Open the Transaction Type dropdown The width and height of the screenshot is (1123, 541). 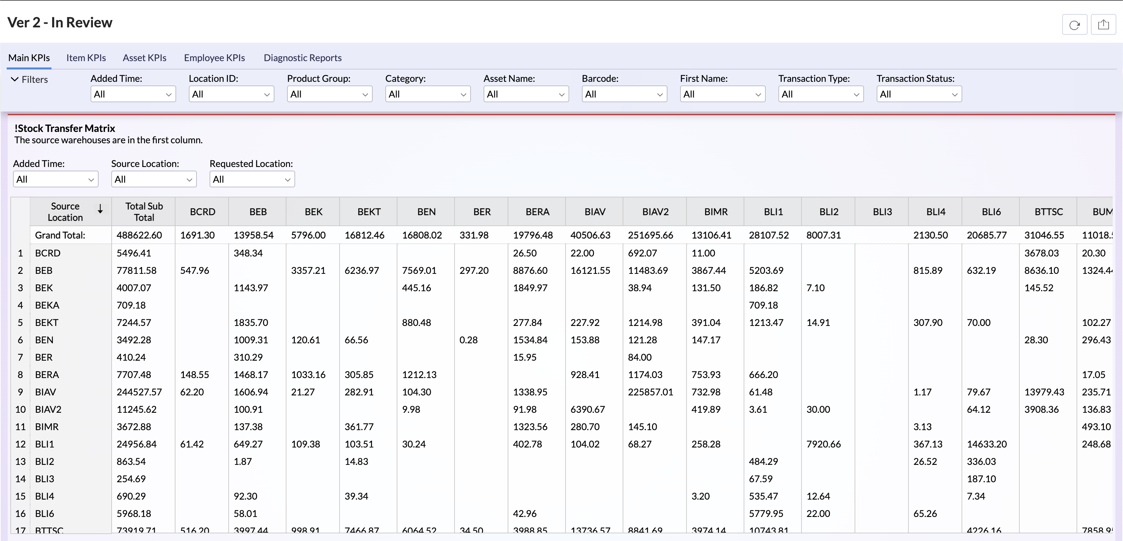821,94
